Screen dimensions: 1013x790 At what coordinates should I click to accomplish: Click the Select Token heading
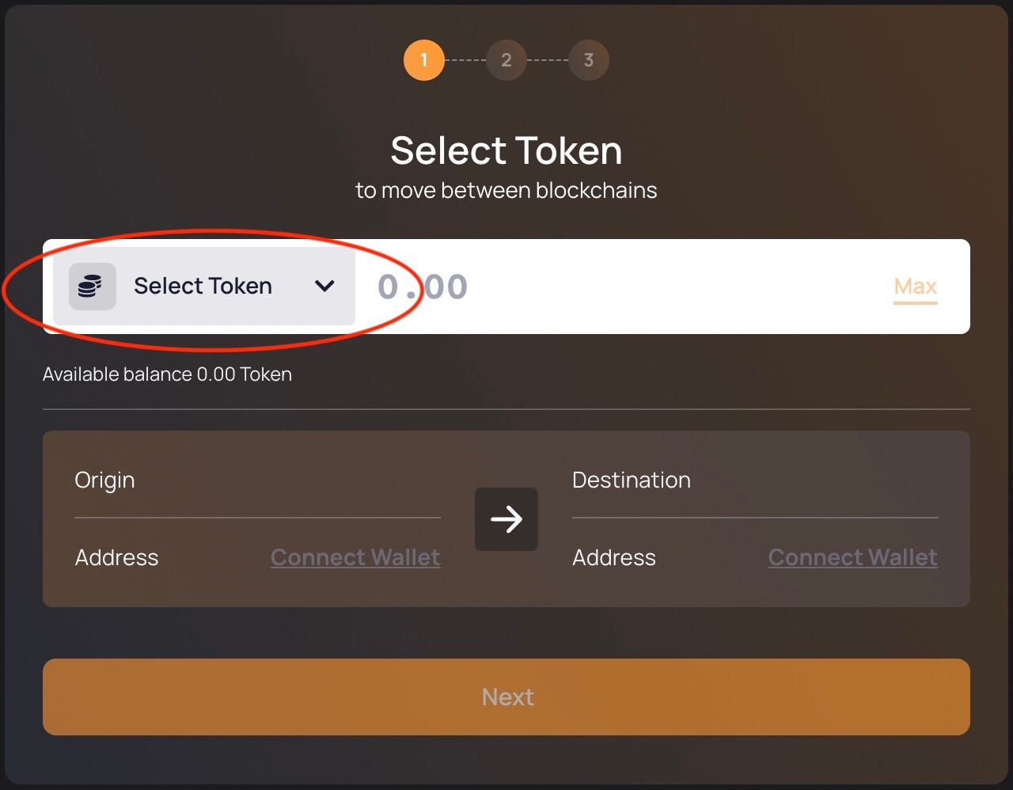coord(506,150)
